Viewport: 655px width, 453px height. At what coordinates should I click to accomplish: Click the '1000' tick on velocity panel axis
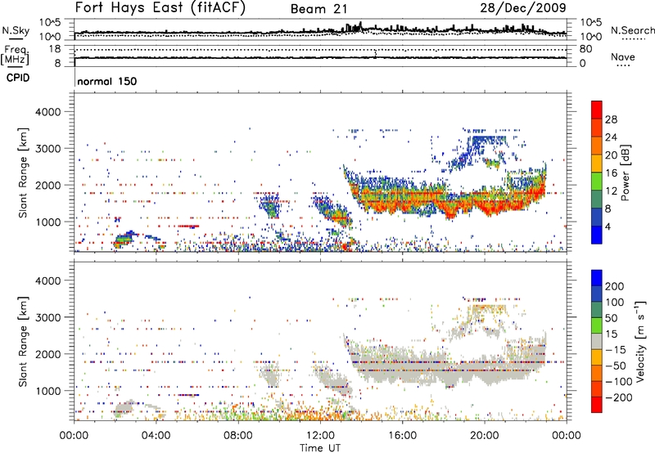pyautogui.click(x=47, y=391)
